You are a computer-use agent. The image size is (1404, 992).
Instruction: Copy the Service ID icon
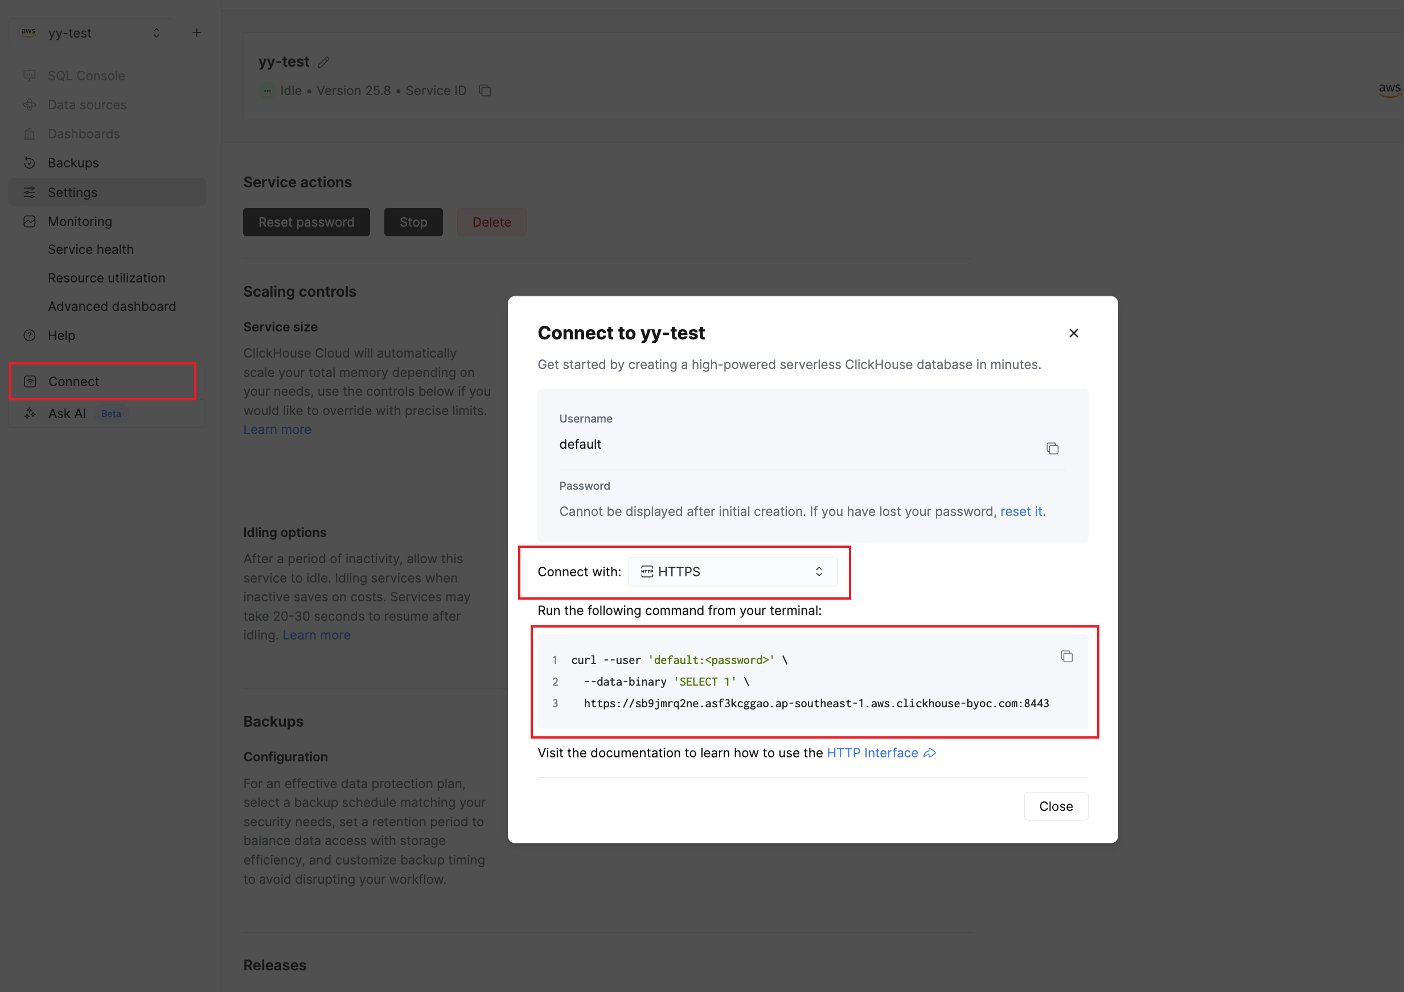tap(485, 91)
